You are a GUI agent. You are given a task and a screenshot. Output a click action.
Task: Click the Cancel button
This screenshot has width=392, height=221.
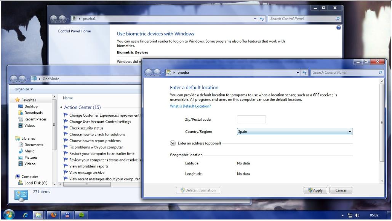click(x=341, y=190)
